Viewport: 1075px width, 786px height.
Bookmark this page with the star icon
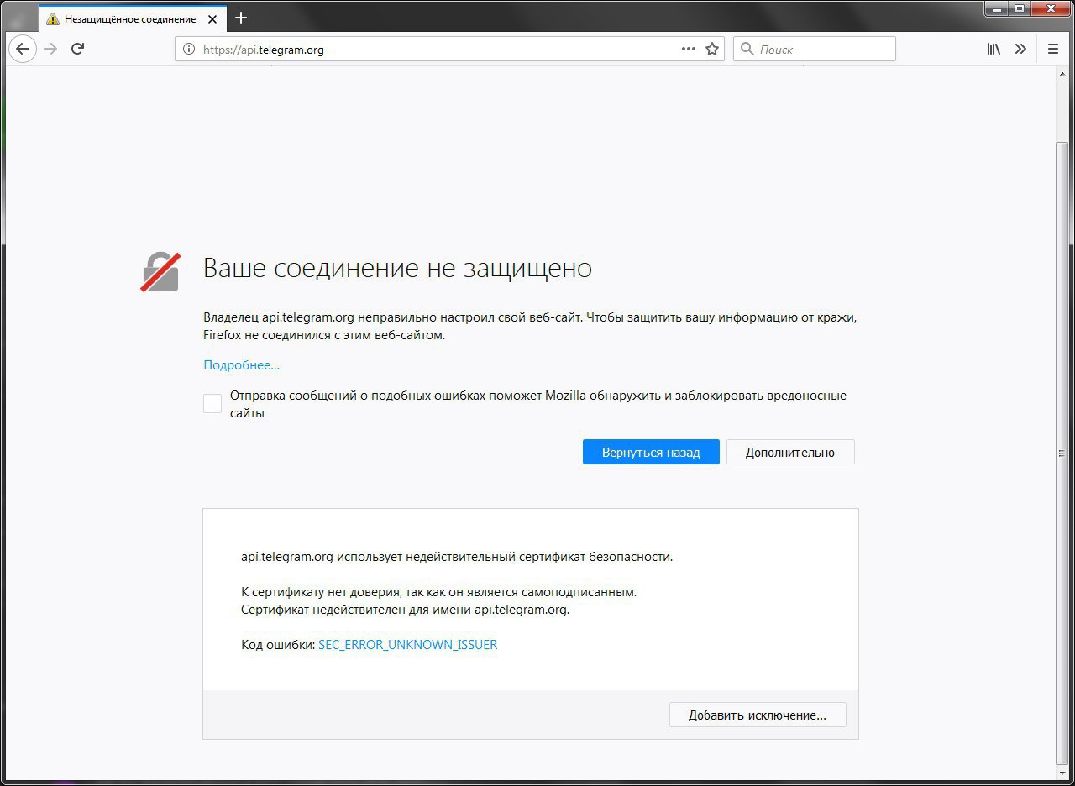(x=712, y=49)
